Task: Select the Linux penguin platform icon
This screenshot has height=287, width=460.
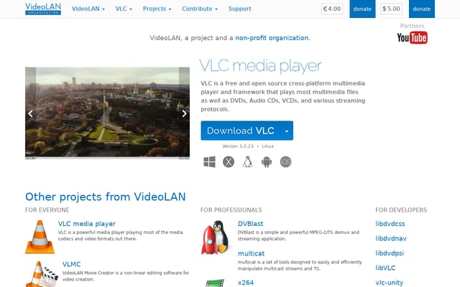Action: [247, 161]
